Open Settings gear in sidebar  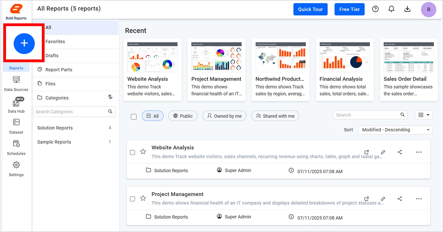coord(16,169)
